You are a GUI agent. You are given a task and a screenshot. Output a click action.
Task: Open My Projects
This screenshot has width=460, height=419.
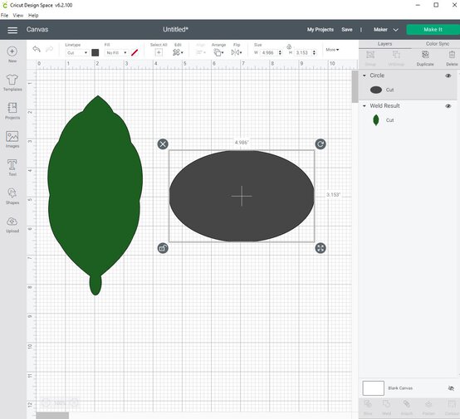(321, 30)
